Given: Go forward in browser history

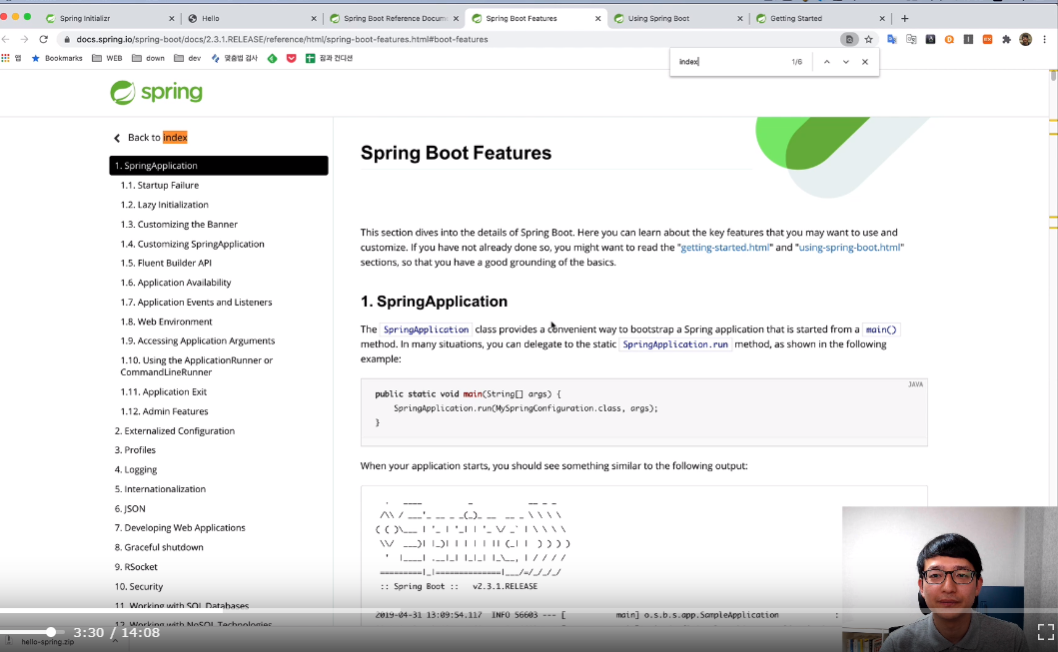Looking at the screenshot, I should (x=24, y=39).
